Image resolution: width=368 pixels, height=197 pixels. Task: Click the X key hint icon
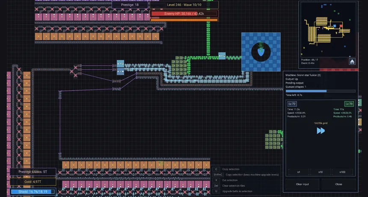coord(216,180)
